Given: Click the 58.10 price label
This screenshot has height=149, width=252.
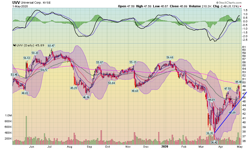Looking at the screenshot, I should pyautogui.click(x=35, y=53).
